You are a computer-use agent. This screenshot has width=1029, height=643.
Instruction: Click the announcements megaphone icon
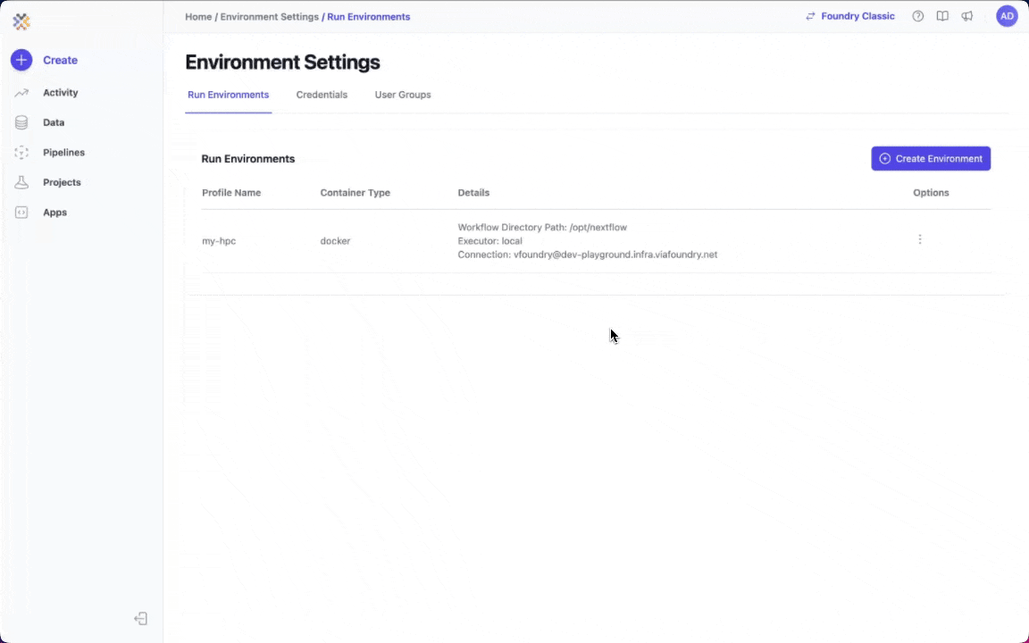967,15
